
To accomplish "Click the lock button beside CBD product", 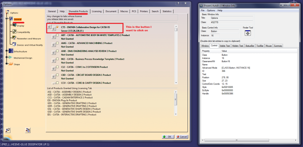I will (54, 76).
